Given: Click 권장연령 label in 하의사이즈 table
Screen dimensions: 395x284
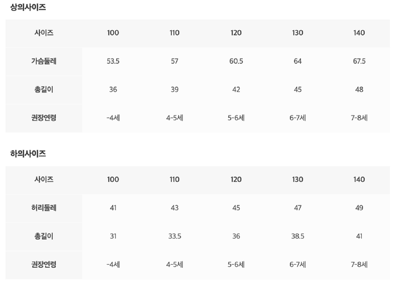Looking at the screenshot, I should (x=44, y=264).
